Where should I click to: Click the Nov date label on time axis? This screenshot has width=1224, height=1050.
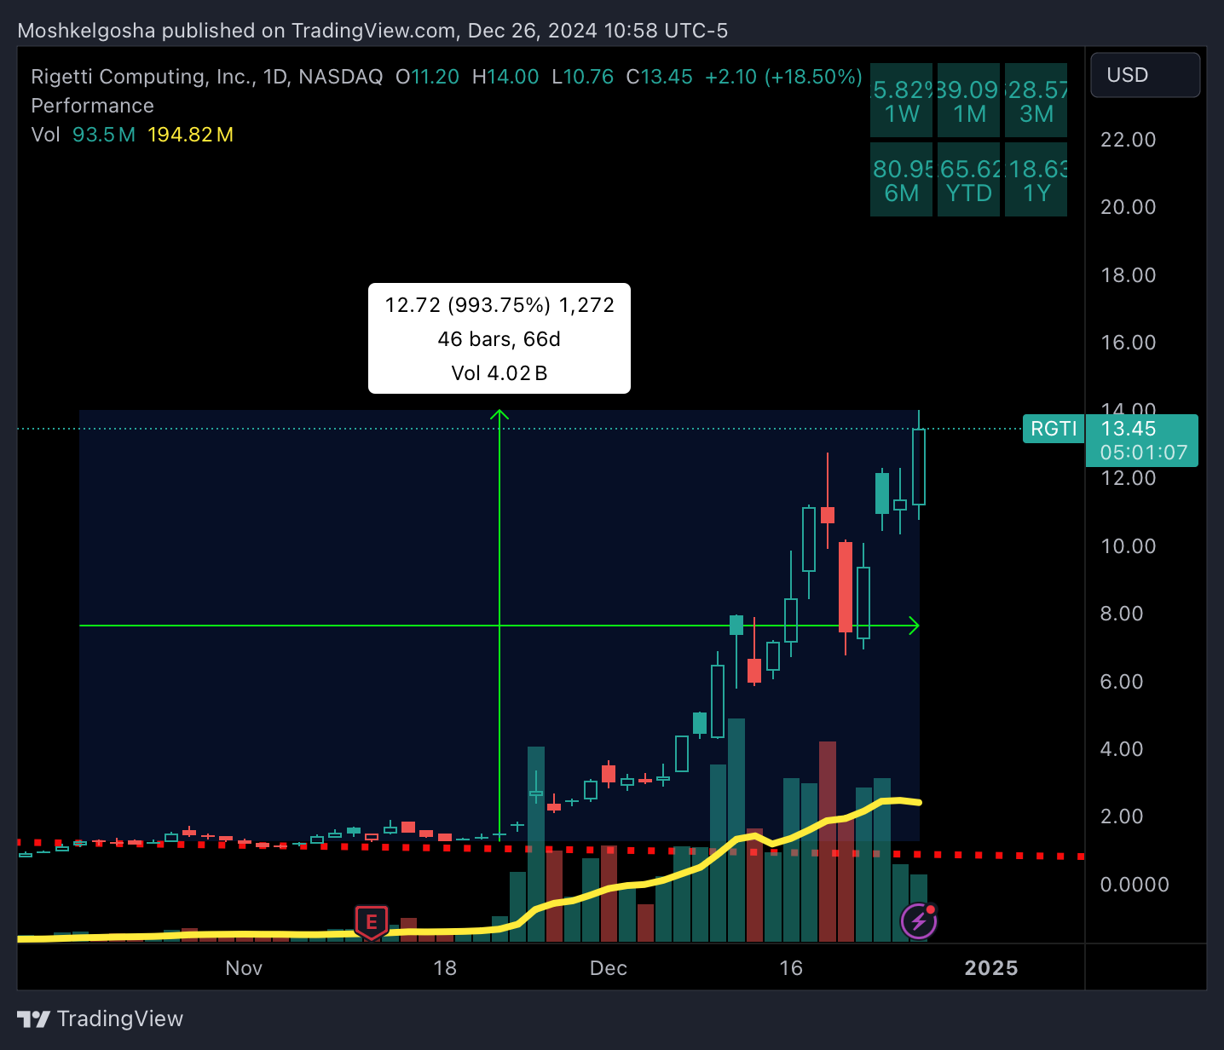coord(244,968)
